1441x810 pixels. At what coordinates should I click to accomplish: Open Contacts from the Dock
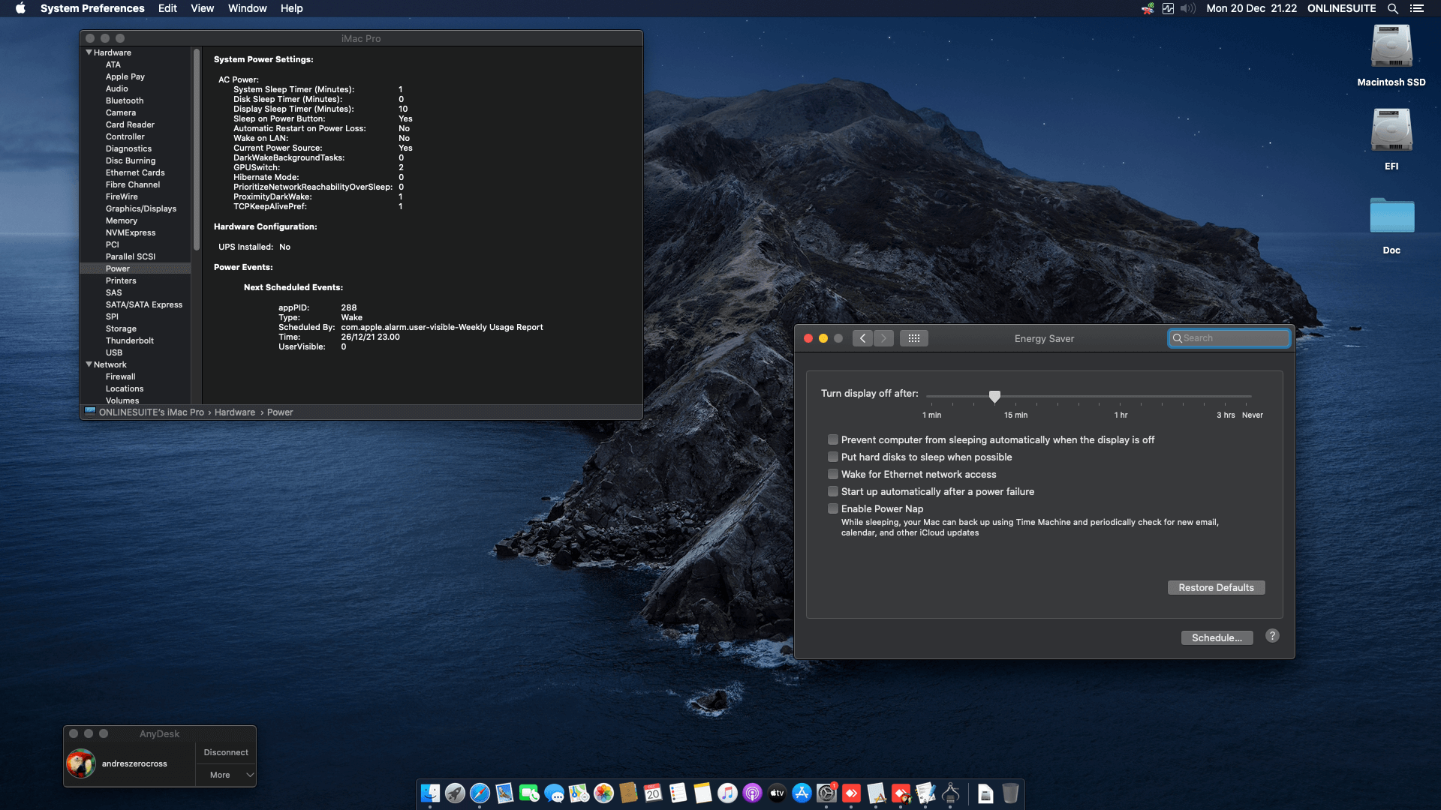628,793
